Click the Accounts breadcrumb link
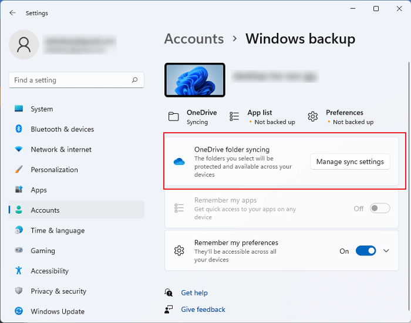 194,39
